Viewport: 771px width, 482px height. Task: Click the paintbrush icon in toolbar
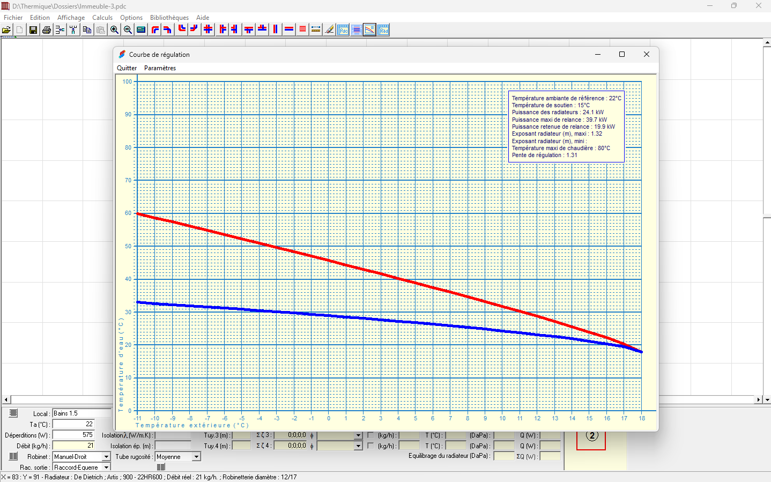(330, 30)
